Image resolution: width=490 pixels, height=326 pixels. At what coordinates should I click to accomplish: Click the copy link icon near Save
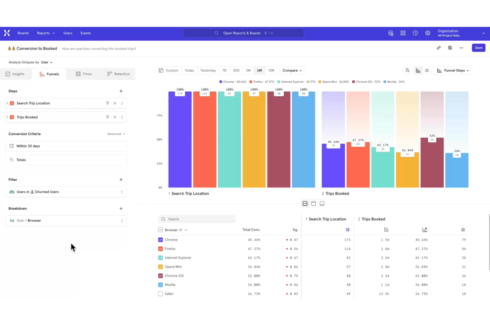coord(439,48)
